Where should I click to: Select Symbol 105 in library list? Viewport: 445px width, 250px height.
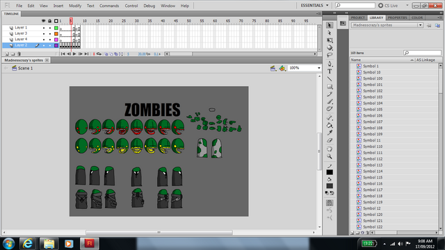click(x=373, y=110)
